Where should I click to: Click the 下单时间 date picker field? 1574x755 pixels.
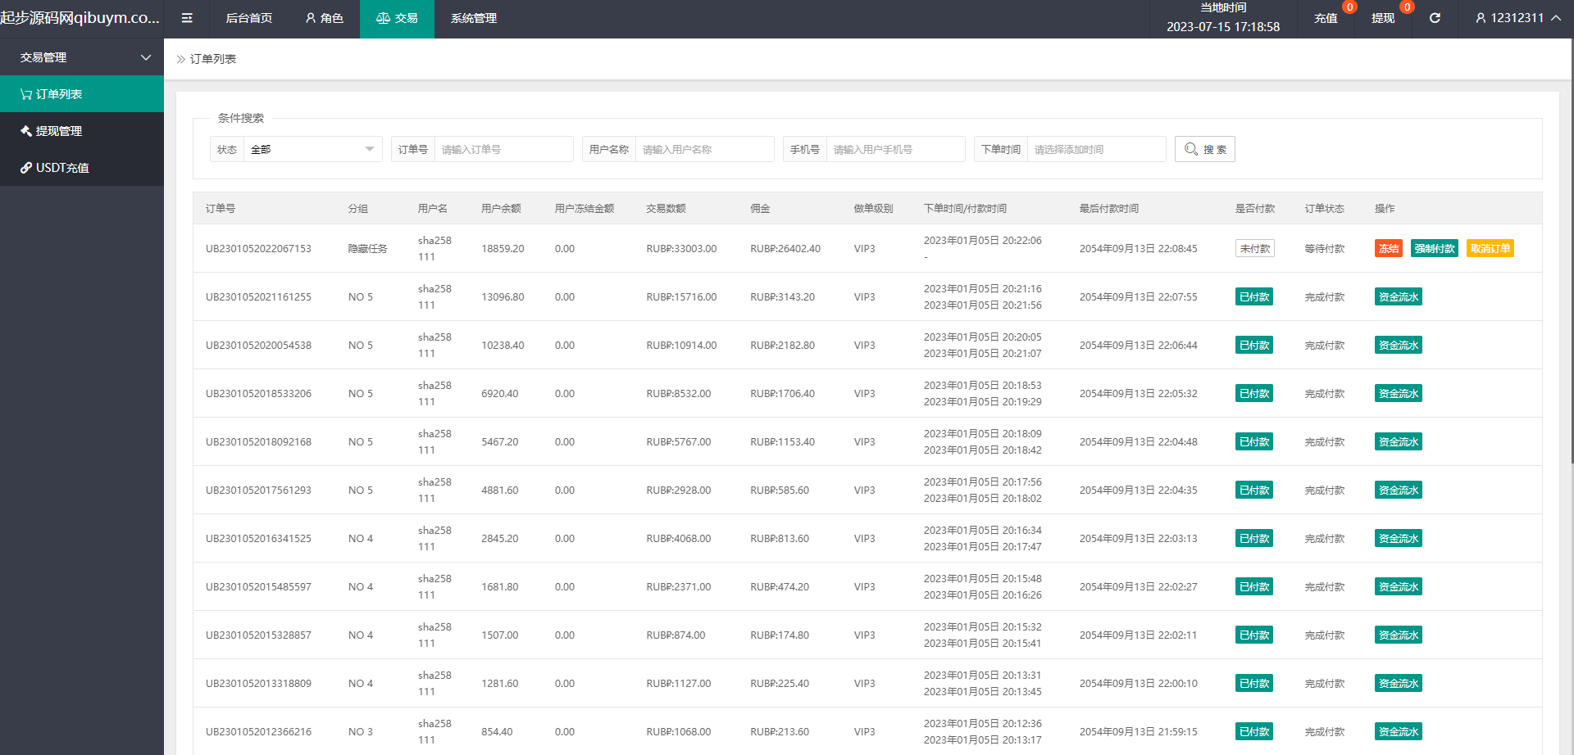[x=1095, y=149]
